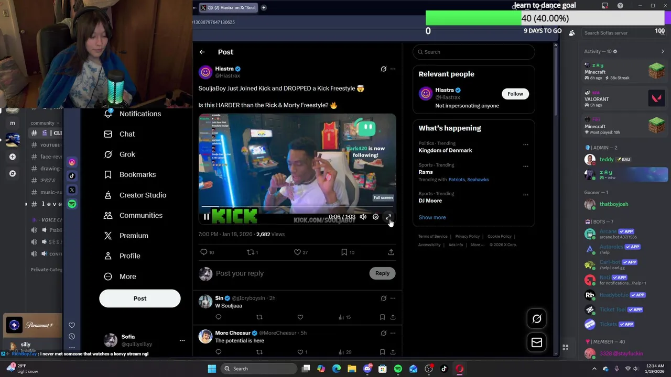Open Communities in X sidebar
The height and width of the screenshot is (377, 671).
tap(133, 215)
